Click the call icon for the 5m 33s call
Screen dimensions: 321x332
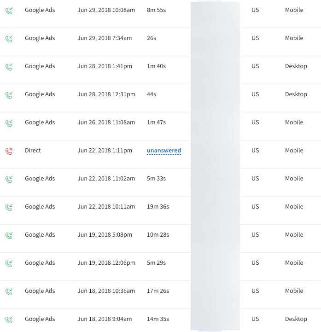tap(9, 179)
